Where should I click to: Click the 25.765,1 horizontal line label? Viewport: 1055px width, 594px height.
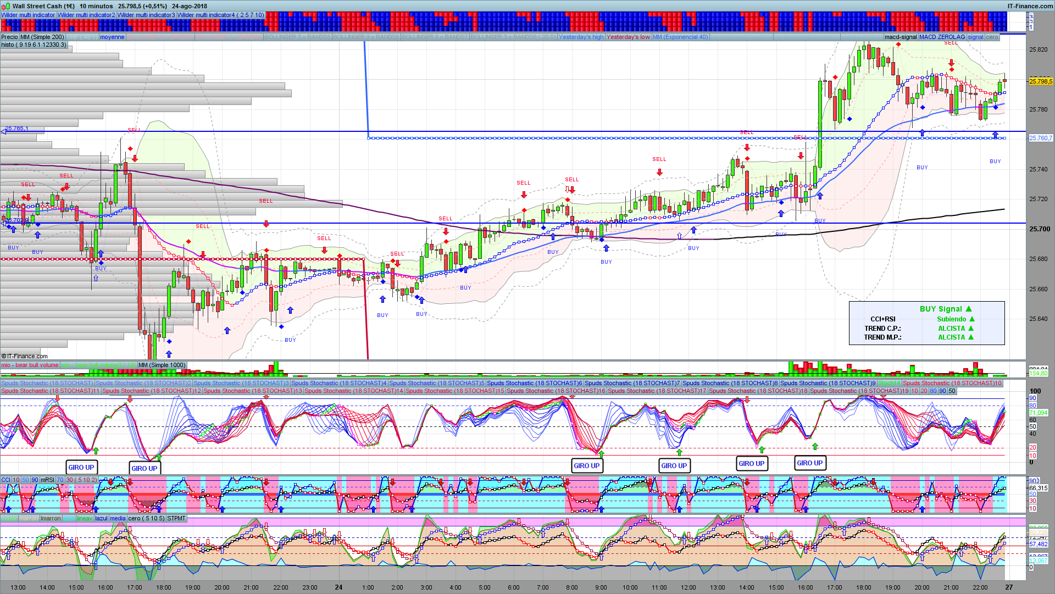pyautogui.click(x=16, y=129)
